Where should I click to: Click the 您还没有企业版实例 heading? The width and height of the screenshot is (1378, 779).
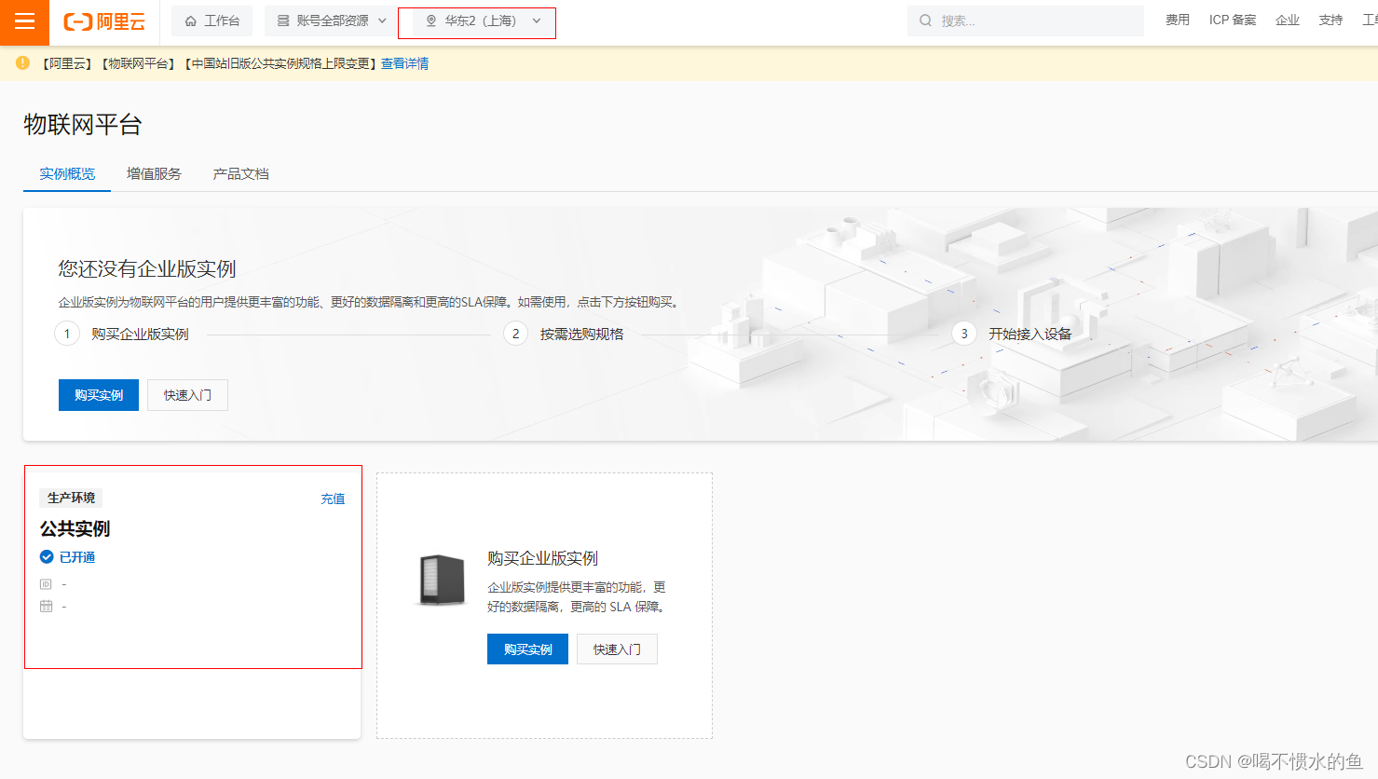[x=147, y=269]
